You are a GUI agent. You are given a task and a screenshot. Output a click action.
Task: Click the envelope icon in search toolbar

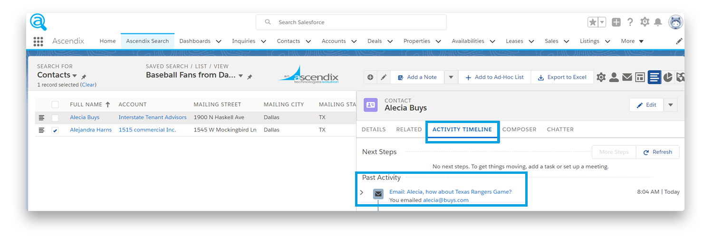pos(627,77)
